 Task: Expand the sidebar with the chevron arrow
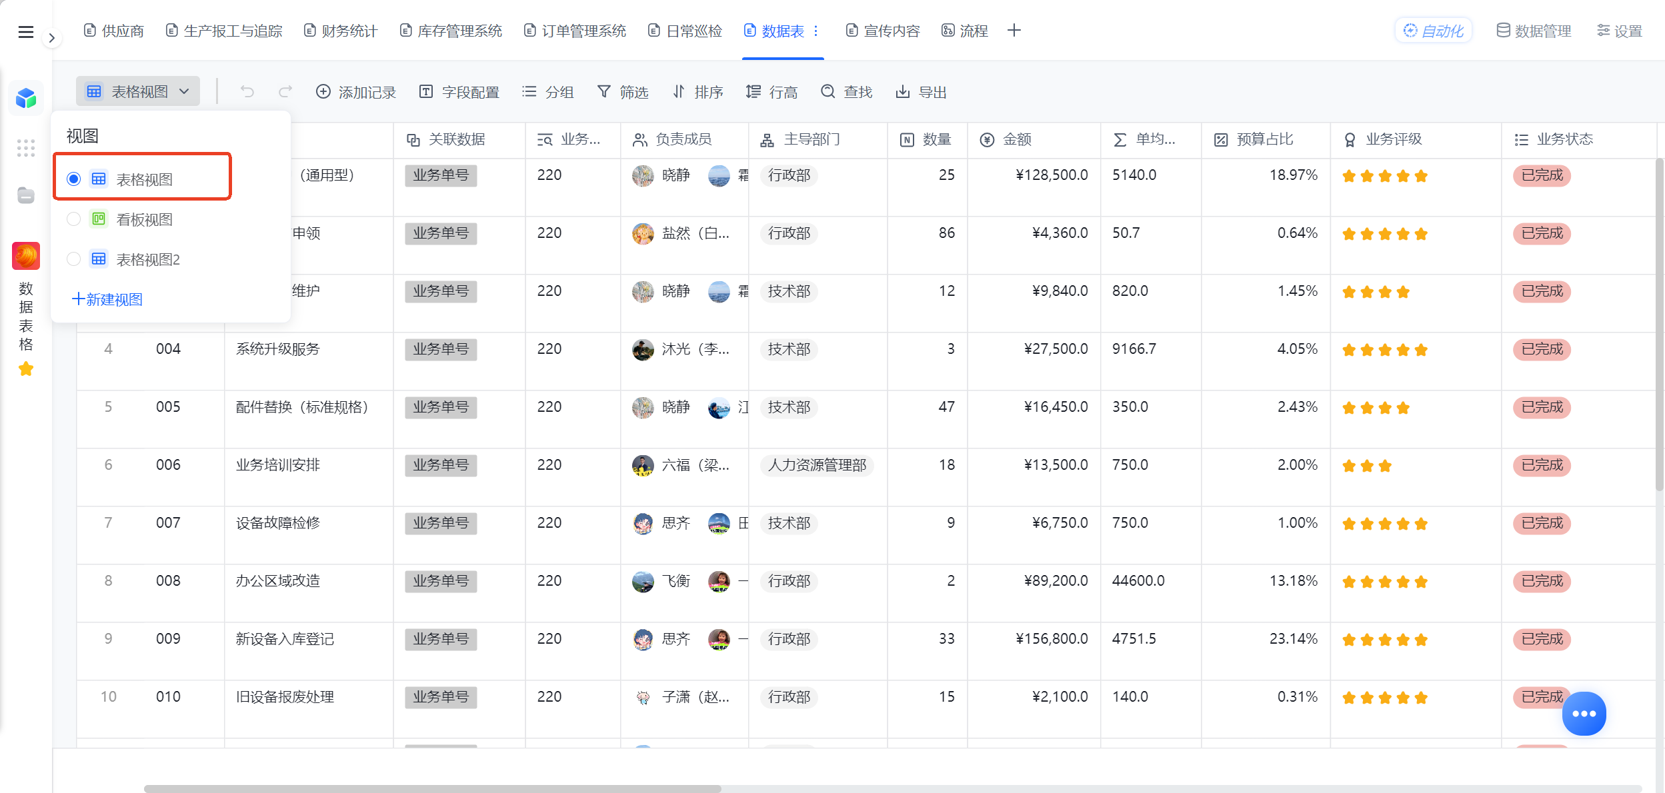point(51,38)
